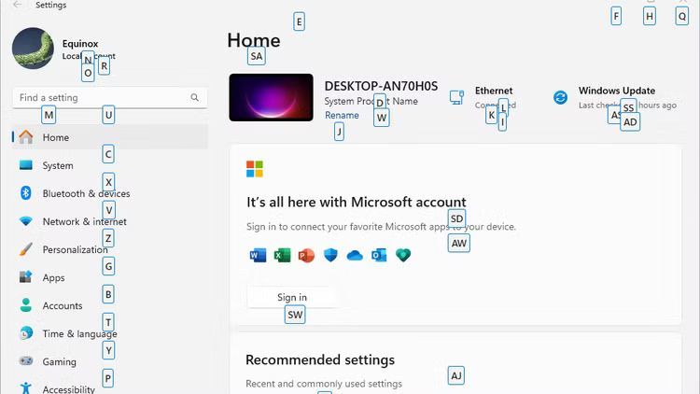Viewport: 700px width, 394px height.
Task: Click the OneDrive cloud icon
Action: click(355, 256)
